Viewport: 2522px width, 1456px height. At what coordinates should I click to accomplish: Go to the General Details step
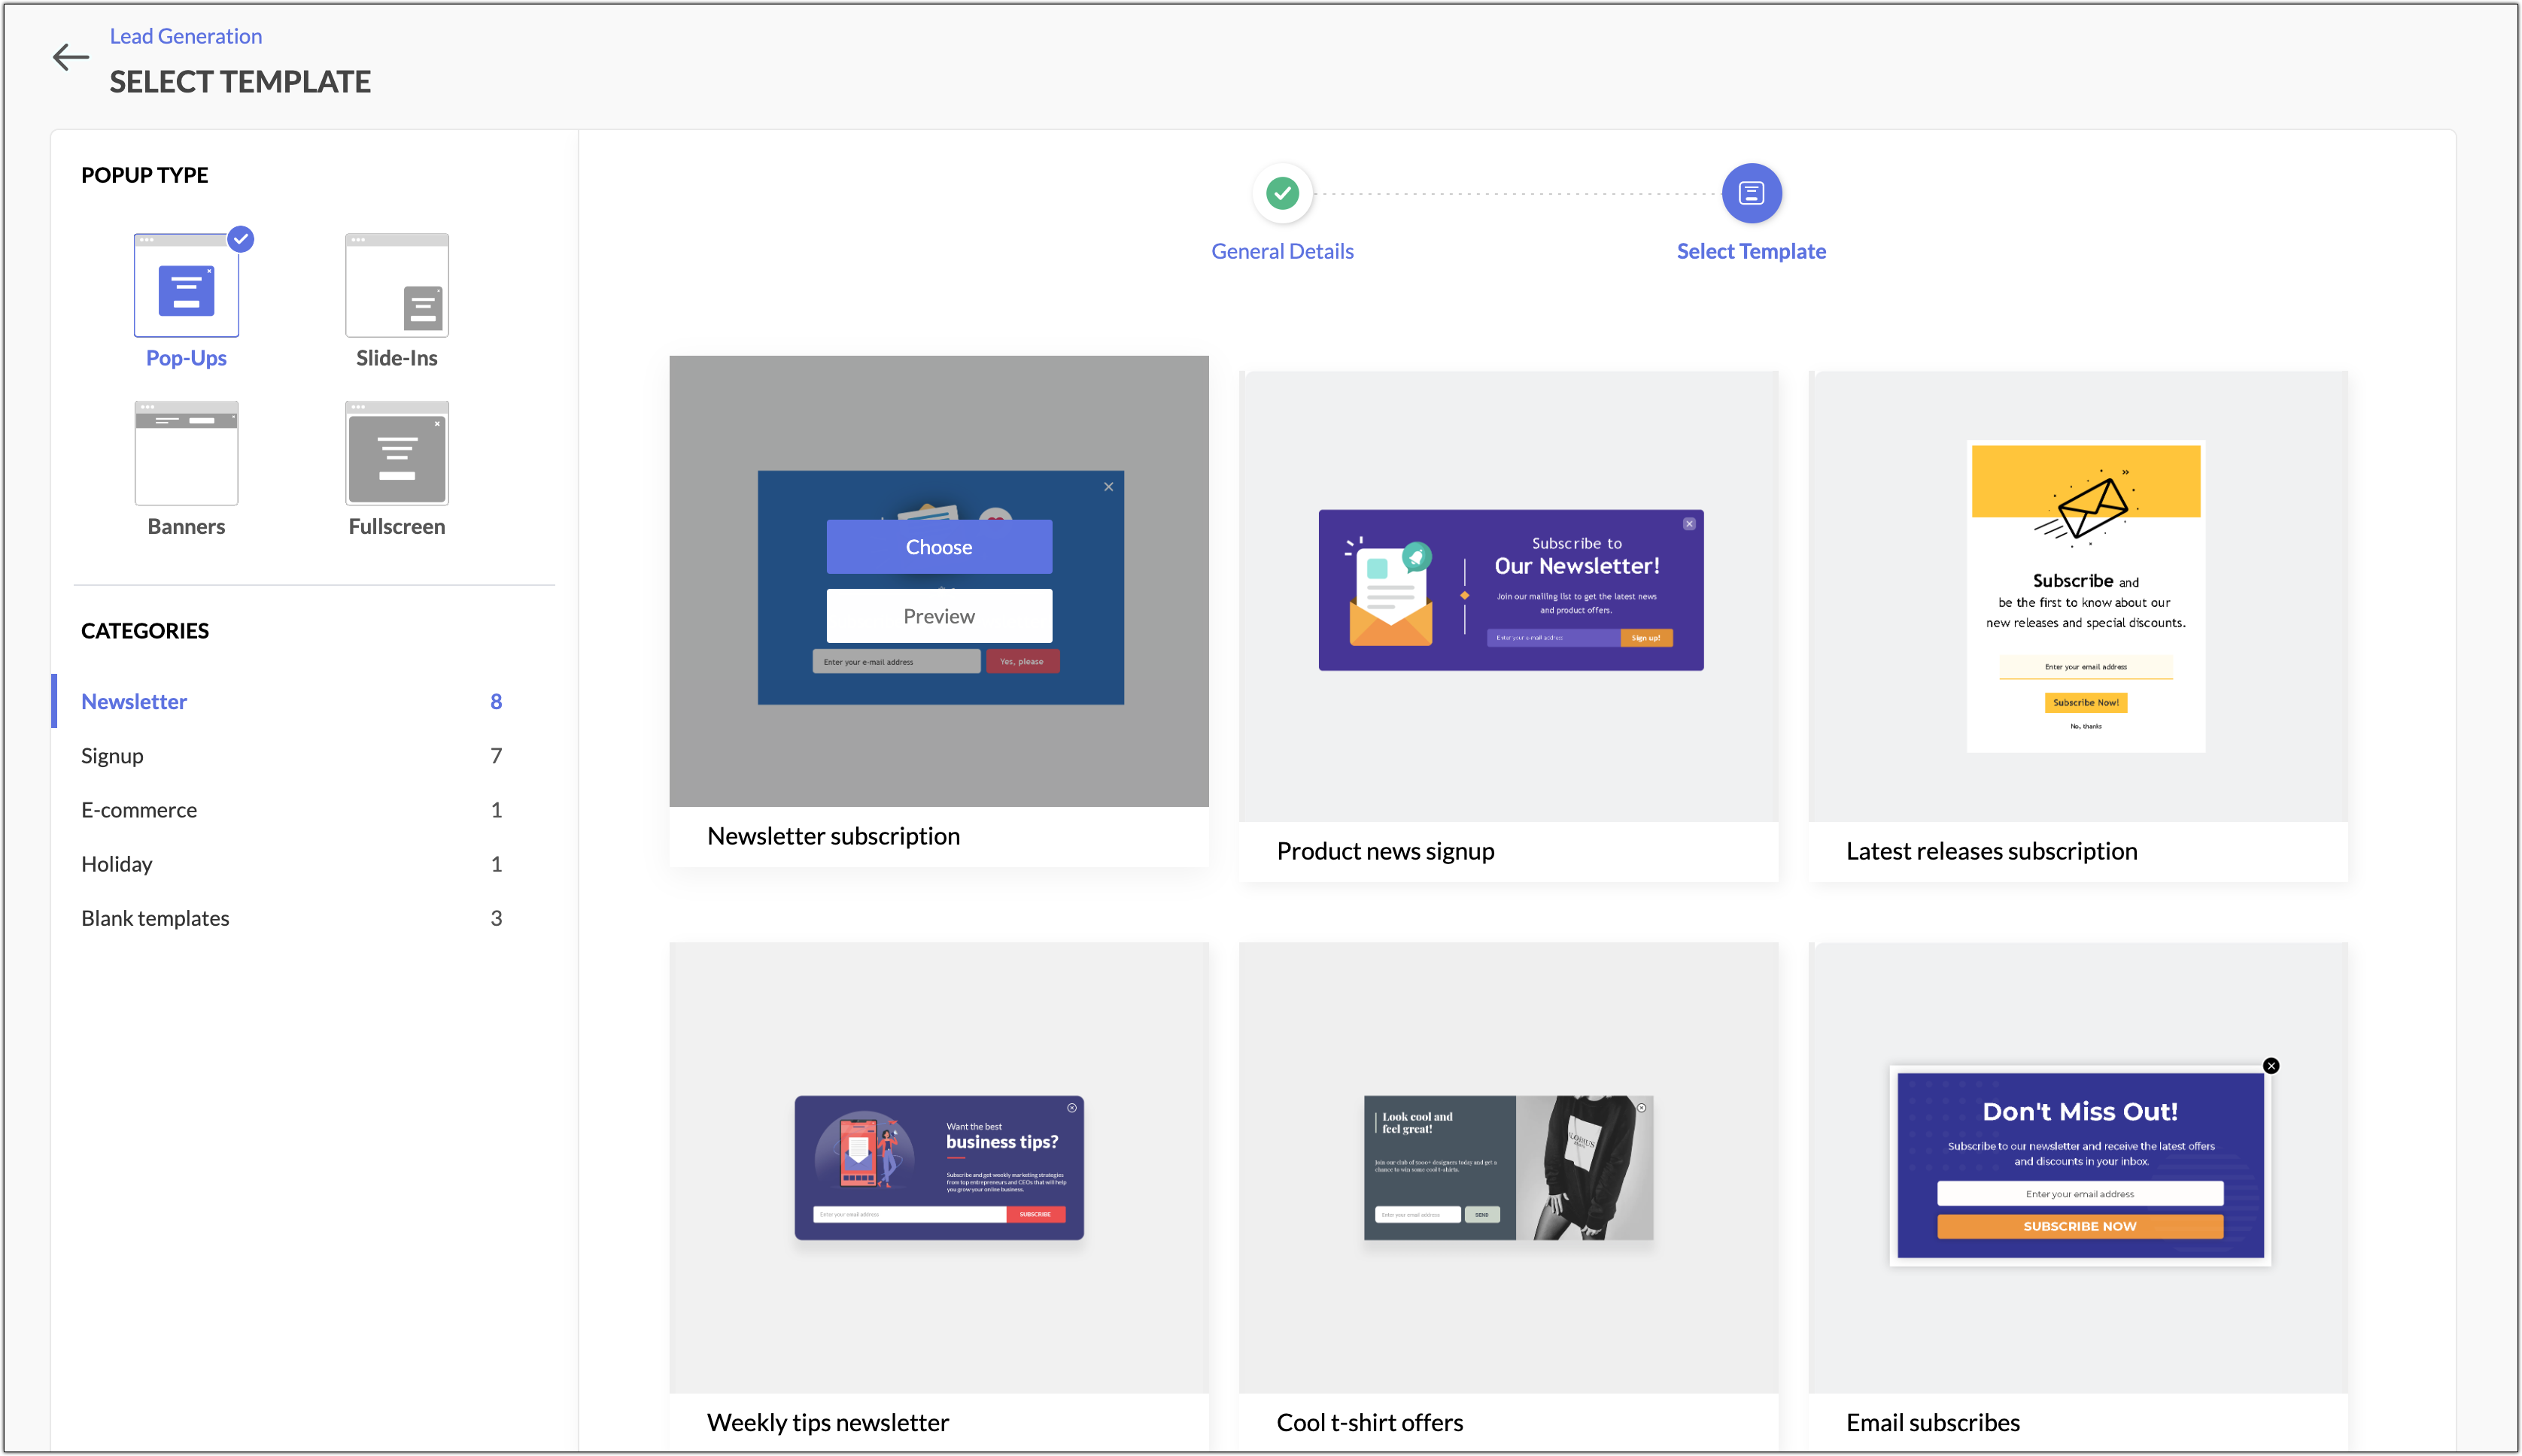point(1283,251)
